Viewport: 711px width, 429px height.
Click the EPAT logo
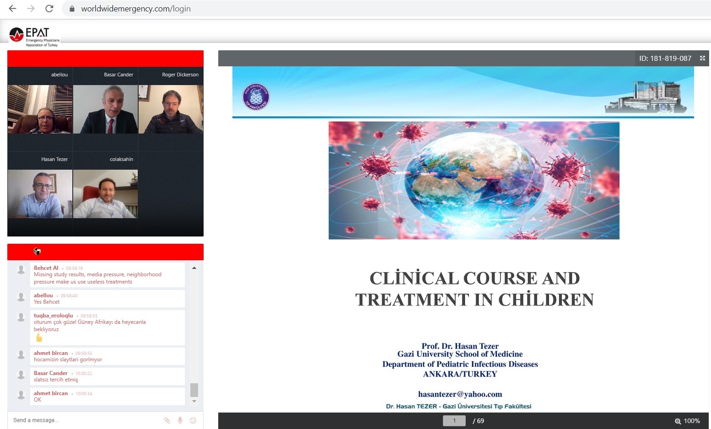click(35, 36)
